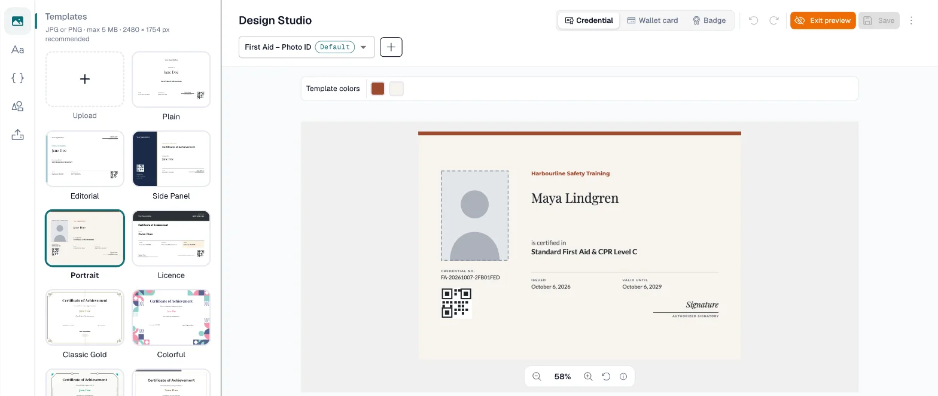Viewport: 938px width, 396px height.
Task: Pick the cream template color swatch
Action: click(x=397, y=89)
